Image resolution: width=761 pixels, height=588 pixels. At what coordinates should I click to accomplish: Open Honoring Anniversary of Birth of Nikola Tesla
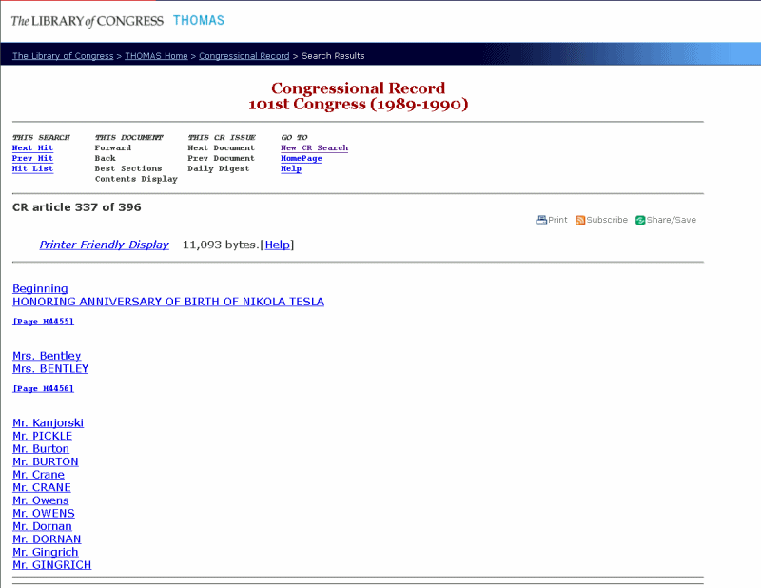point(167,302)
